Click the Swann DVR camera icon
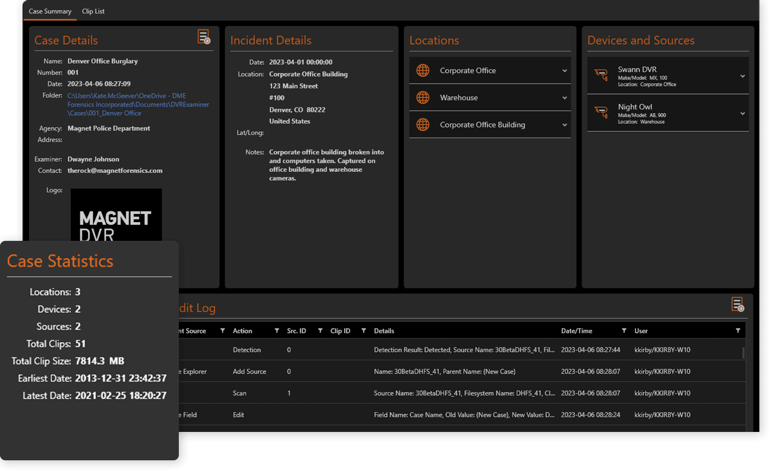This screenshot has width=770, height=471. click(x=601, y=75)
